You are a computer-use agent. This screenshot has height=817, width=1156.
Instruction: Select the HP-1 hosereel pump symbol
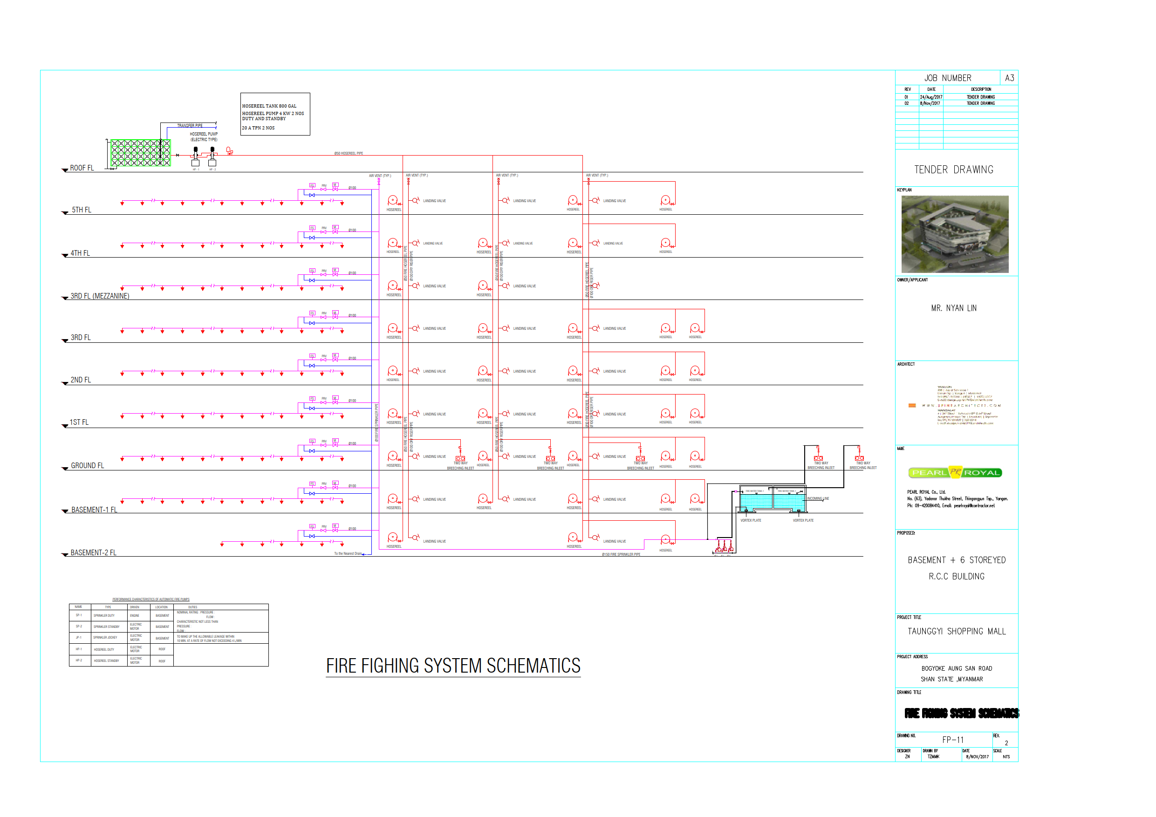pyautogui.click(x=195, y=157)
